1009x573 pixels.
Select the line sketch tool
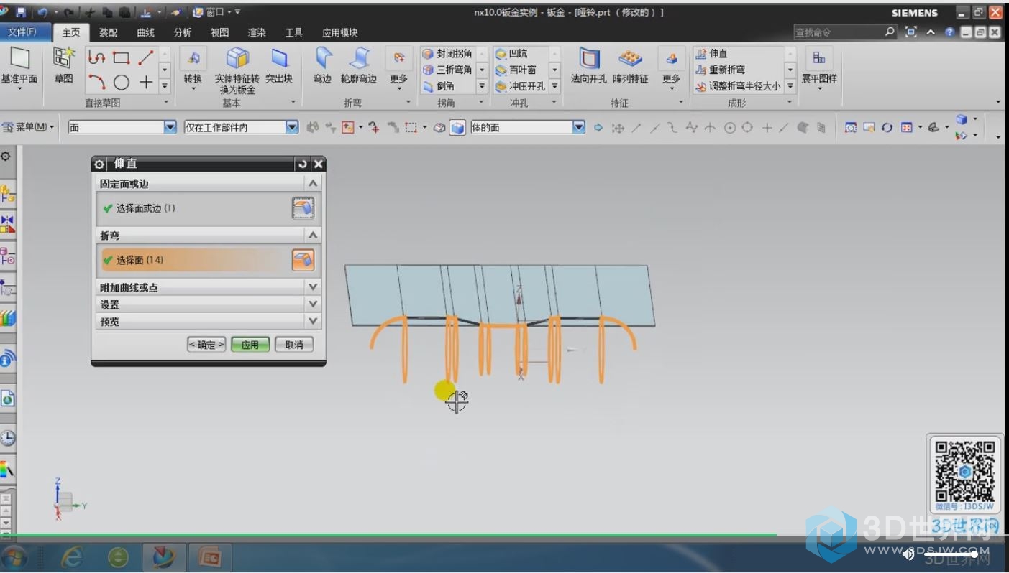pos(146,58)
